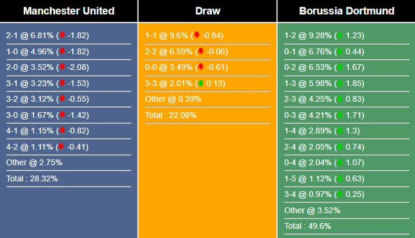Click Other @ 0.39% in Draw column
Image resolution: width=415 pixels, height=238 pixels.
pos(173,99)
